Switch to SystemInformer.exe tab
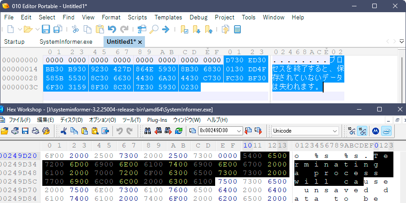Screen dimensions: 406x203 tap(66, 42)
